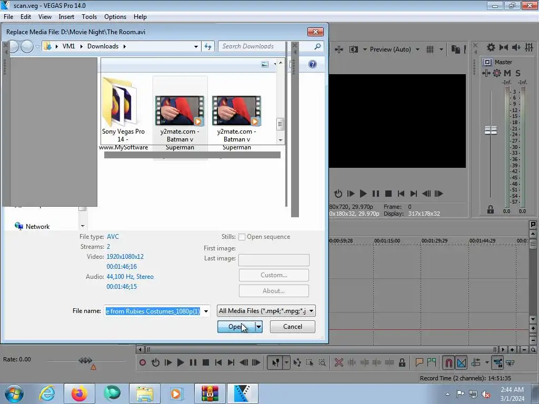Adjust the Master volume fader handle
Screen dimensions: 539x404
pos(491,130)
